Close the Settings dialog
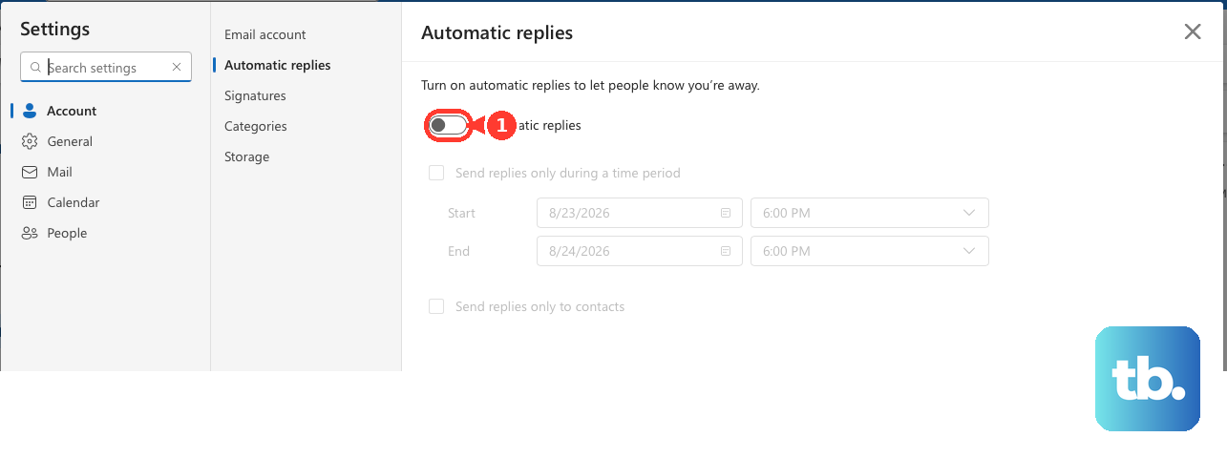 (1193, 31)
